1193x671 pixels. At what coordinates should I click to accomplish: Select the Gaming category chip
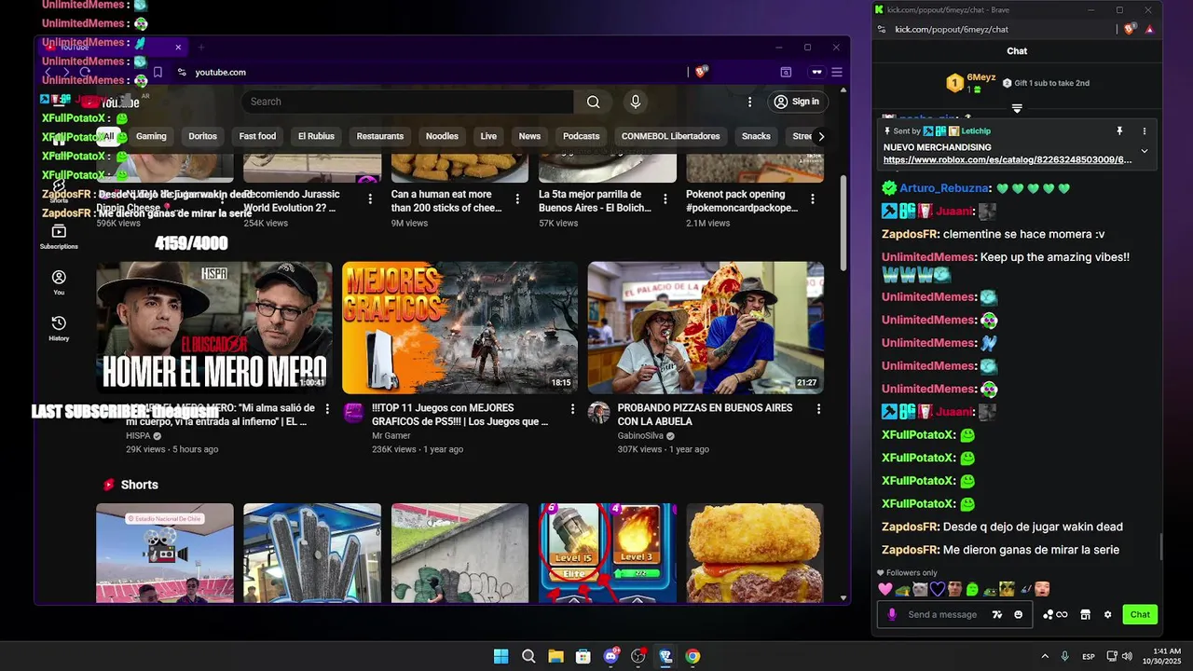[151, 136]
